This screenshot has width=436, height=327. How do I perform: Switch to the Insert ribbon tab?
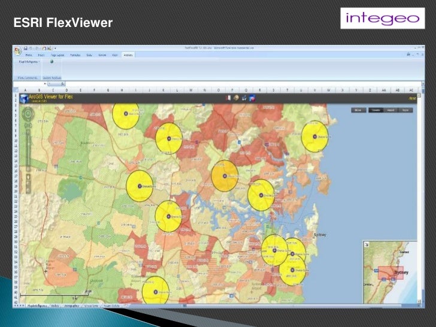41,55
